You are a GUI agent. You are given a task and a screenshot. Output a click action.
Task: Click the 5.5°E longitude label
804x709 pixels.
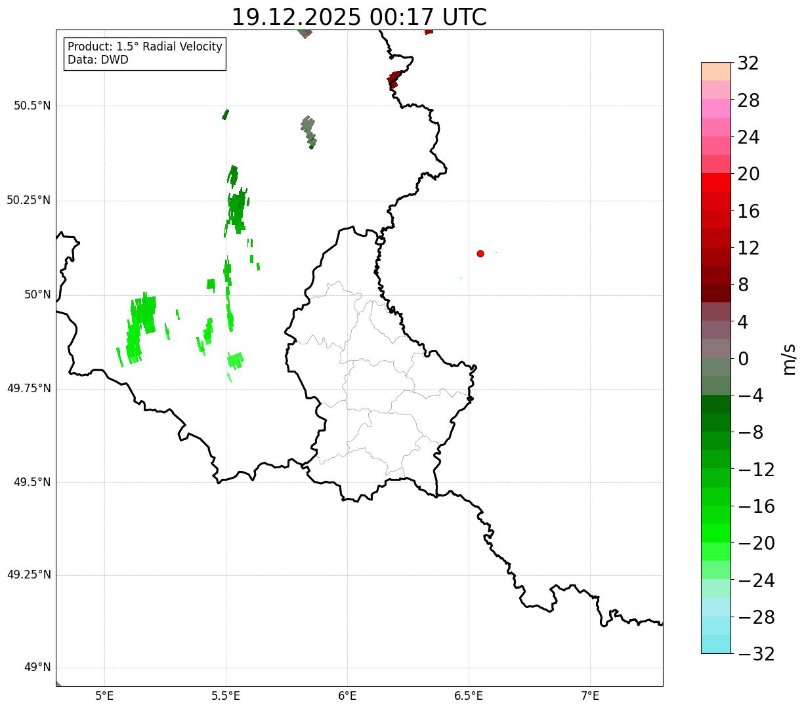(226, 696)
